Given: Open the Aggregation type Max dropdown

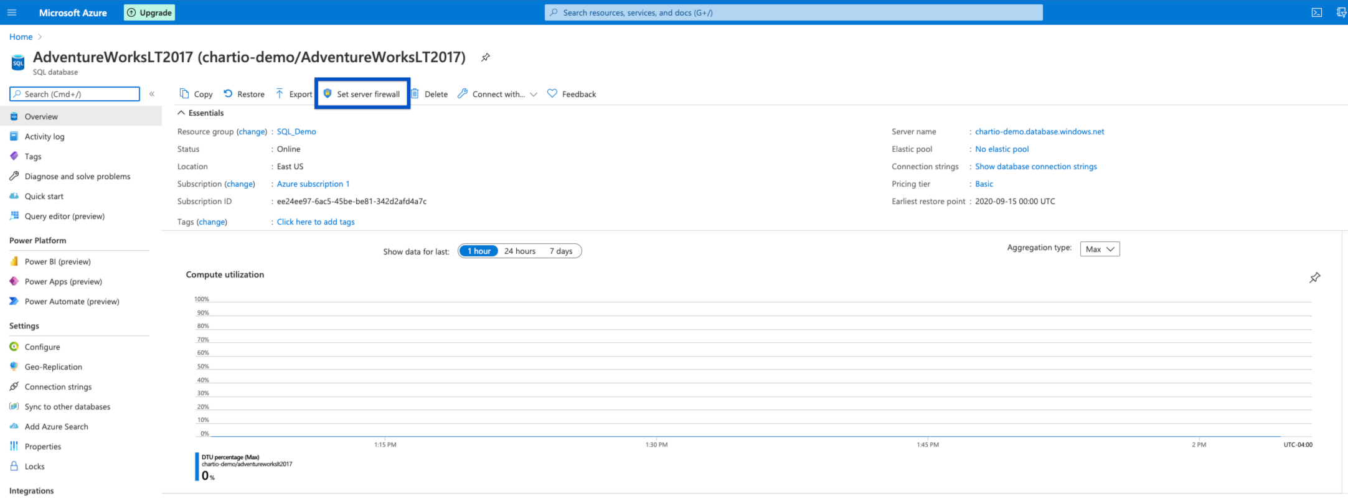Looking at the screenshot, I should pyautogui.click(x=1100, y=249).
